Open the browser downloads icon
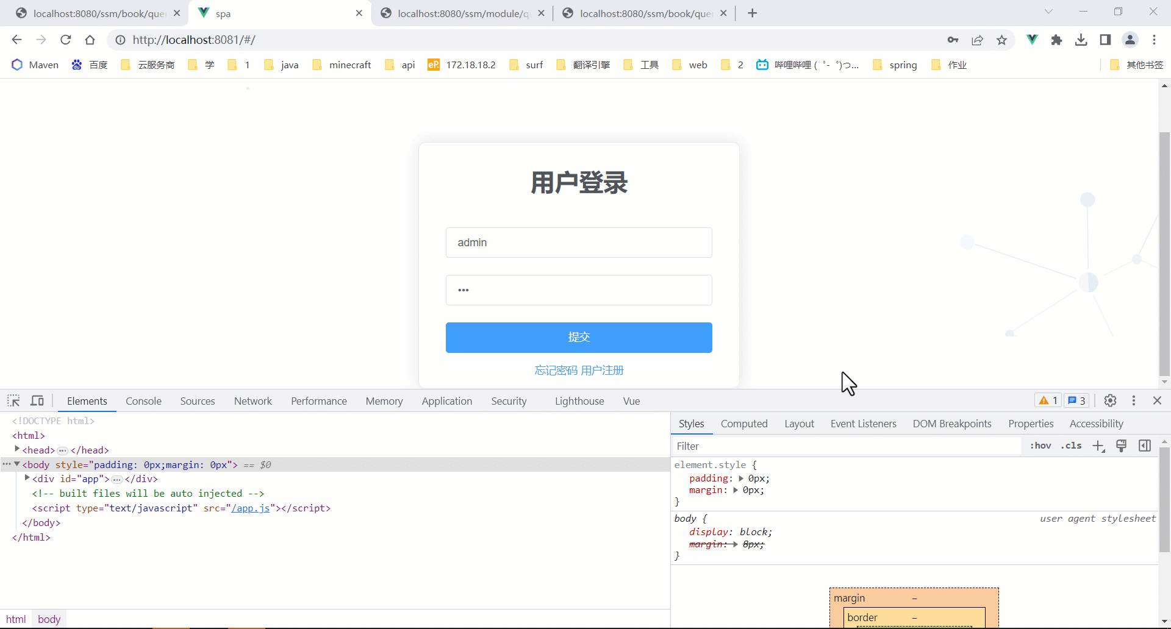The height and width of the screenshot is (629, 1171). coord(1081,40)
